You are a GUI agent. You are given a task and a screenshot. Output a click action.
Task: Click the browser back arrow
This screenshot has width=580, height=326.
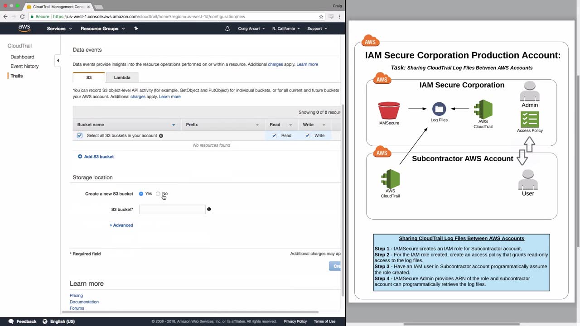pyautogui.click(x=5, y=16)
